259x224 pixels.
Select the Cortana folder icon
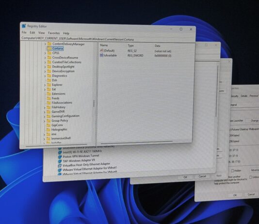[49, 48]
